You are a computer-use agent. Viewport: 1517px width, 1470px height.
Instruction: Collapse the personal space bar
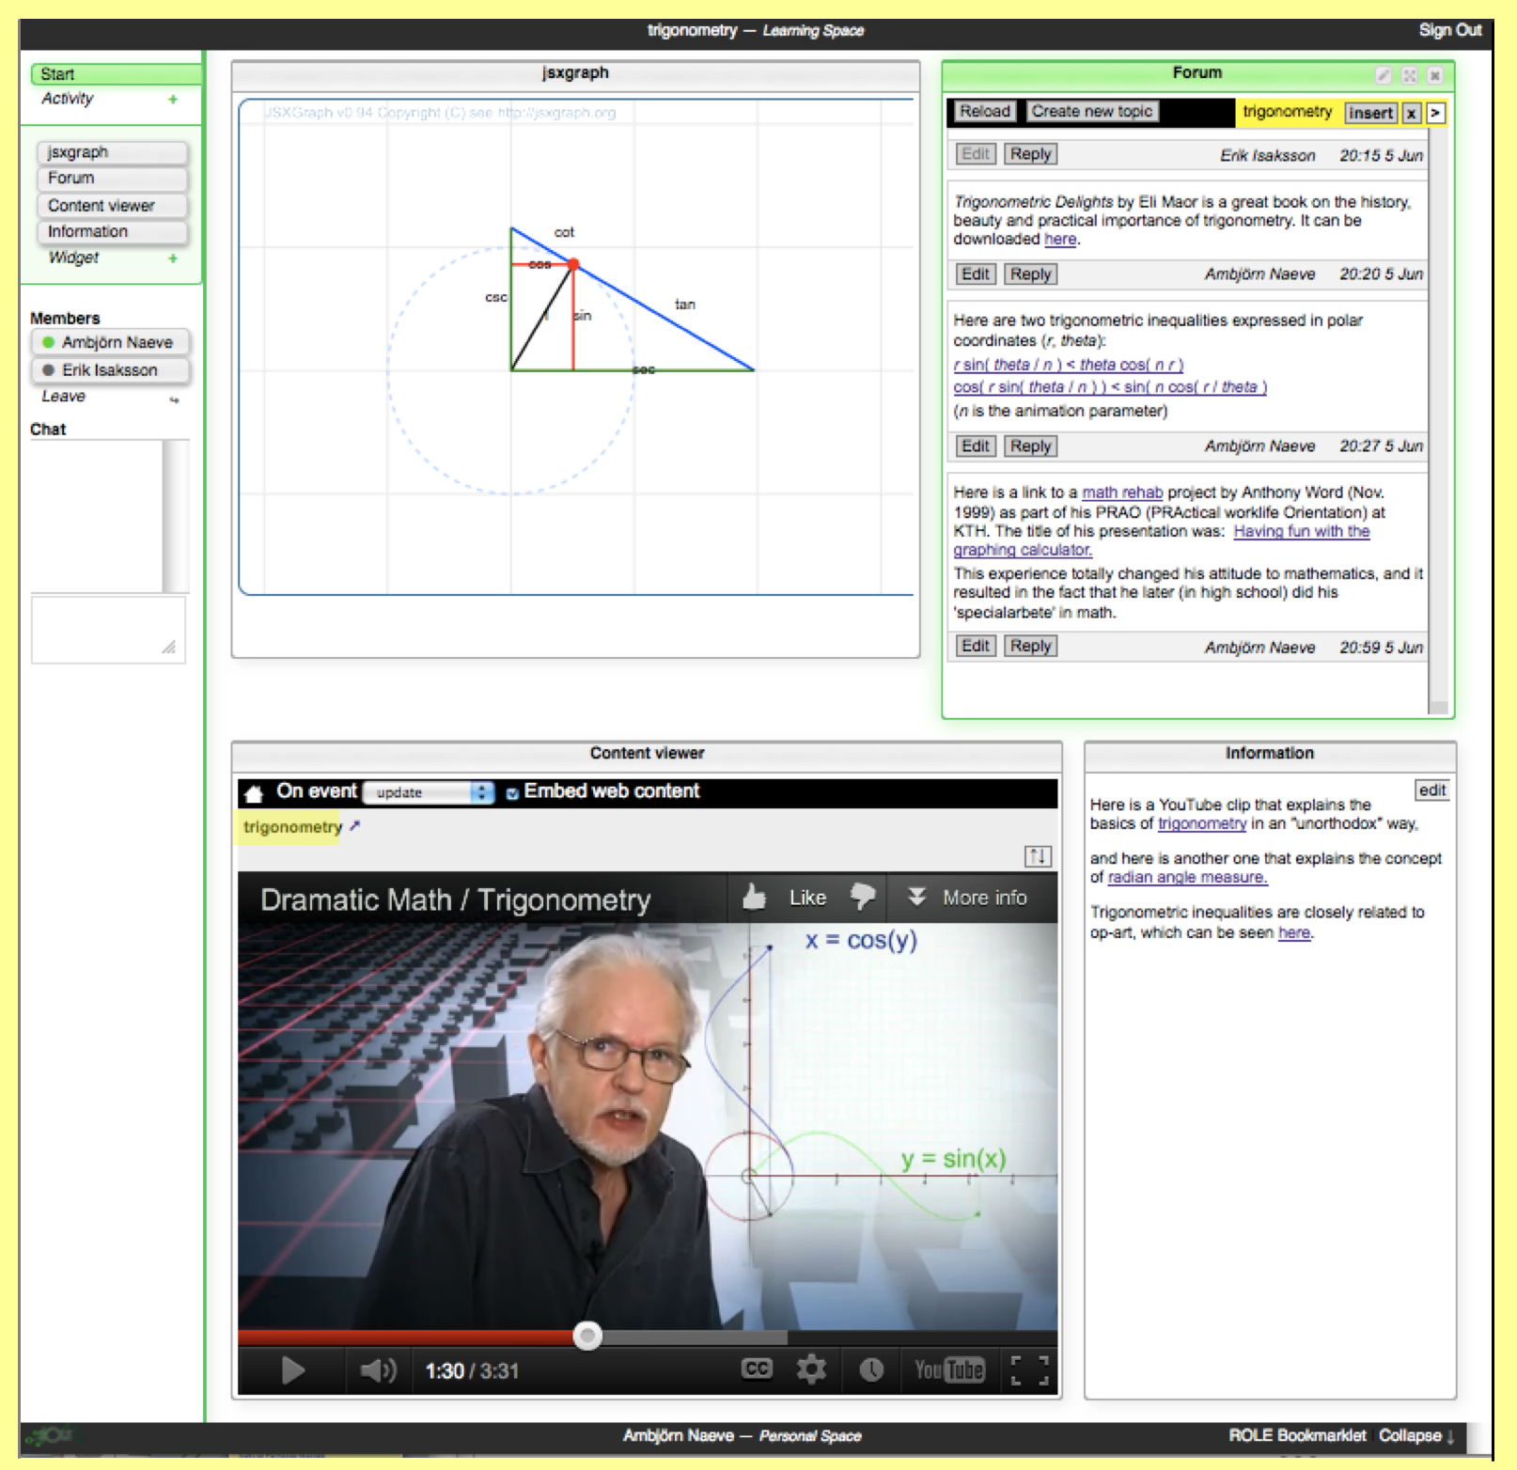coord(1415,1435)
